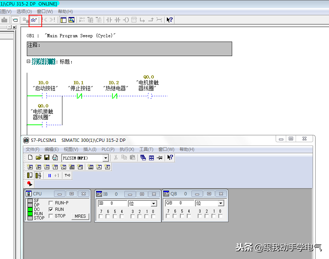The height and width of the screenshot is (259, 329).
Task: Click the T=0 reset timers icon
Action: pos(67,175)
